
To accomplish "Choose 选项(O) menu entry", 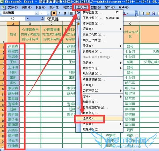I will pos(100,118).
